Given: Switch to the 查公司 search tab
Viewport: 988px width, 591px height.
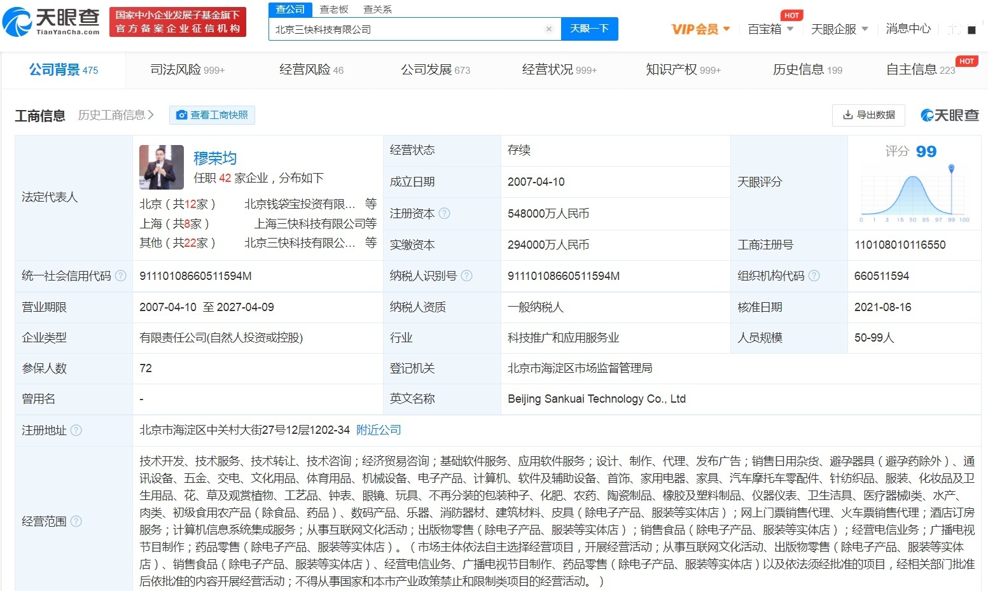Looking at the screenshot, I should [x=290, y=10].
